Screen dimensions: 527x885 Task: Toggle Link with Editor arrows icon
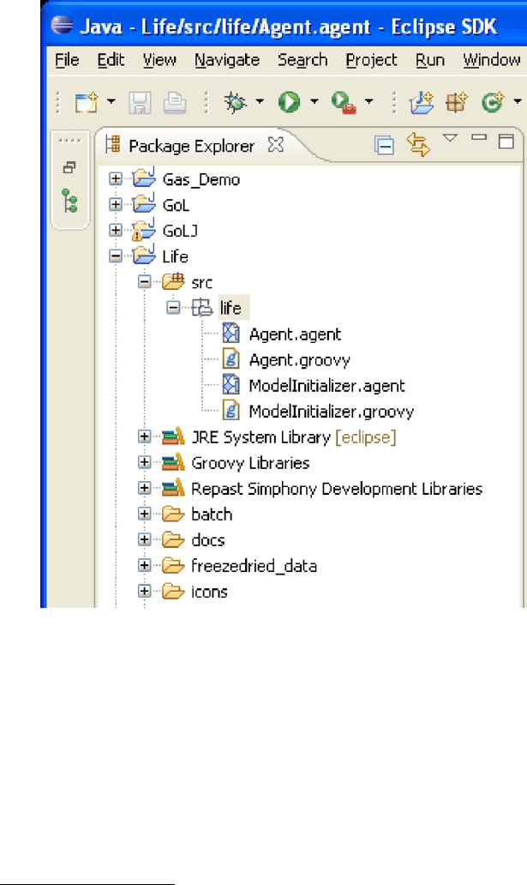click(418, 144)
